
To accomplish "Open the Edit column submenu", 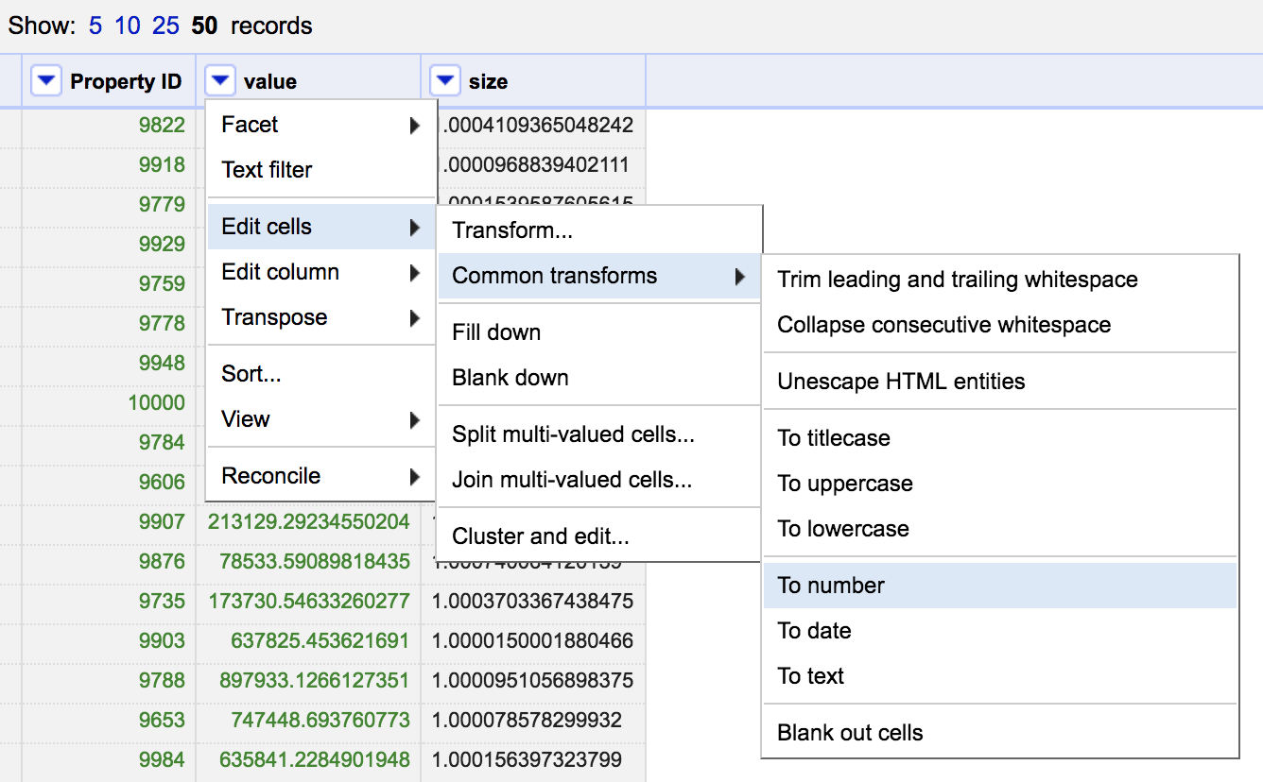I will (321, 272).
